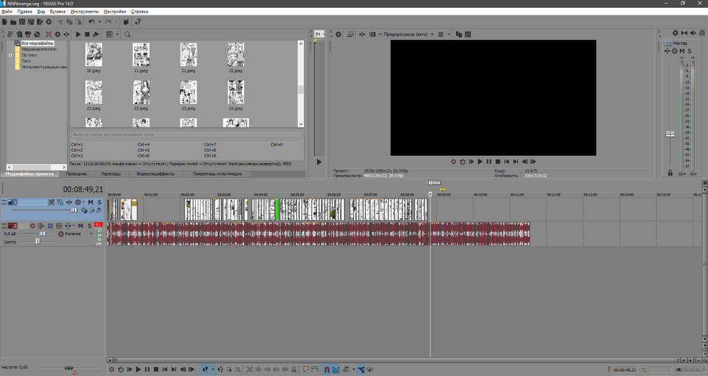Adjust Центр pan slider on audio track 2

tap(38, 242)
